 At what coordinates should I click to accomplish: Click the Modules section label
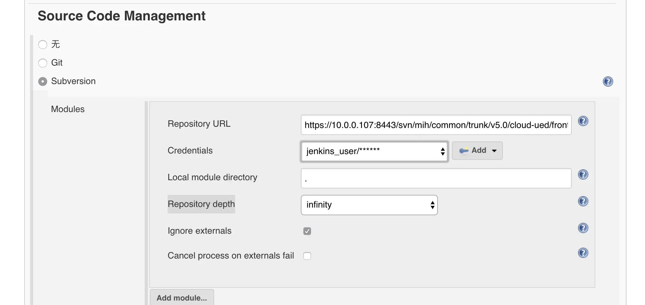click(68, 109)
